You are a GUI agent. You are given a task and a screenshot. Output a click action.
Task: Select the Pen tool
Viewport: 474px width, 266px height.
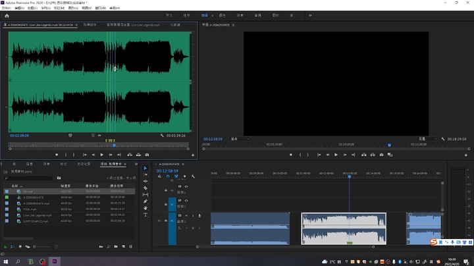[145, 201]
